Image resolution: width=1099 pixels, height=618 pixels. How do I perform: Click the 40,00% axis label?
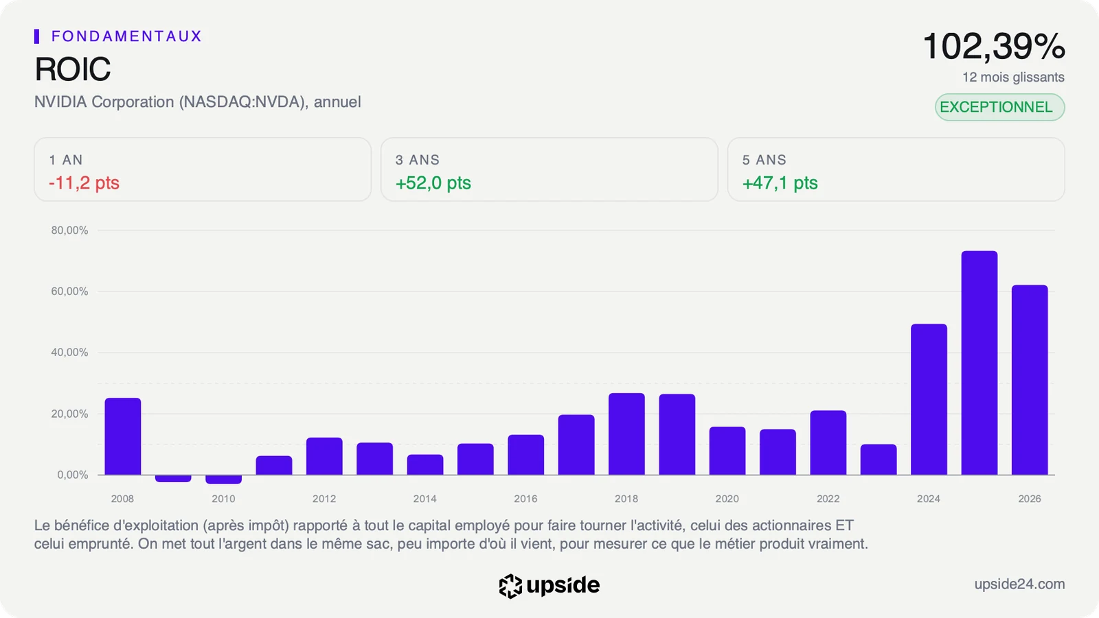coord(69,353)
